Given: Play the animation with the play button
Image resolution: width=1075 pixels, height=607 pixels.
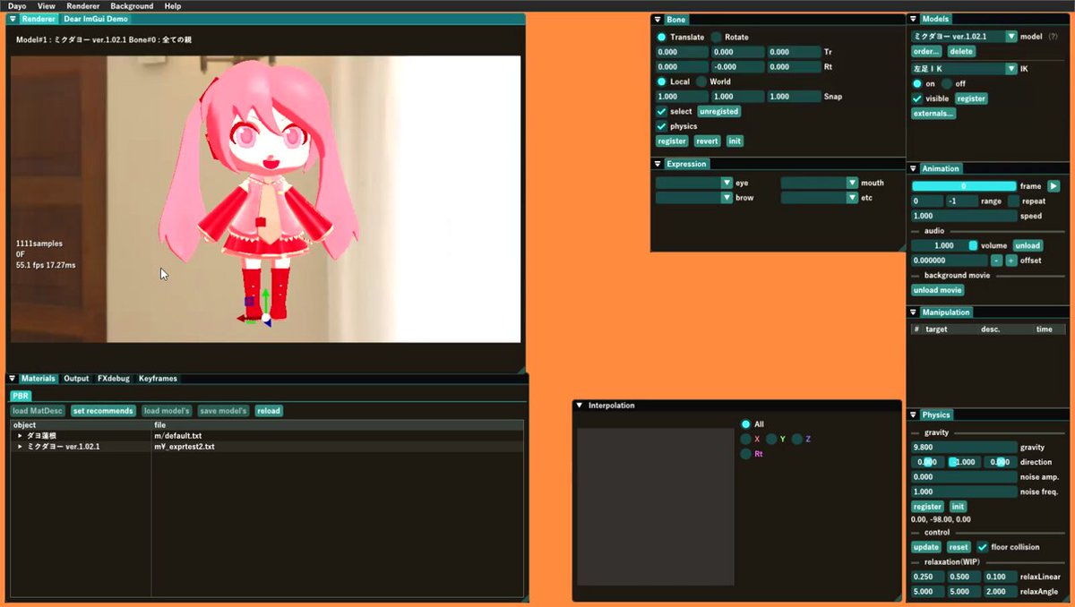Looking at the screenshot, I should pos(1053,186).
